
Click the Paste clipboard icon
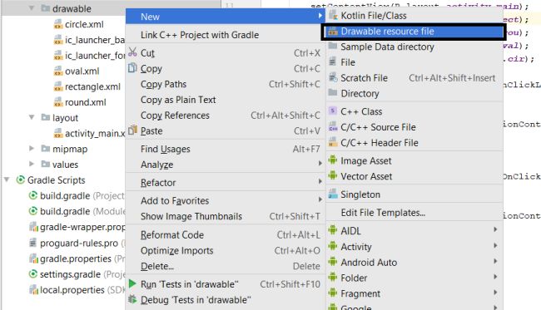point(132,130)
